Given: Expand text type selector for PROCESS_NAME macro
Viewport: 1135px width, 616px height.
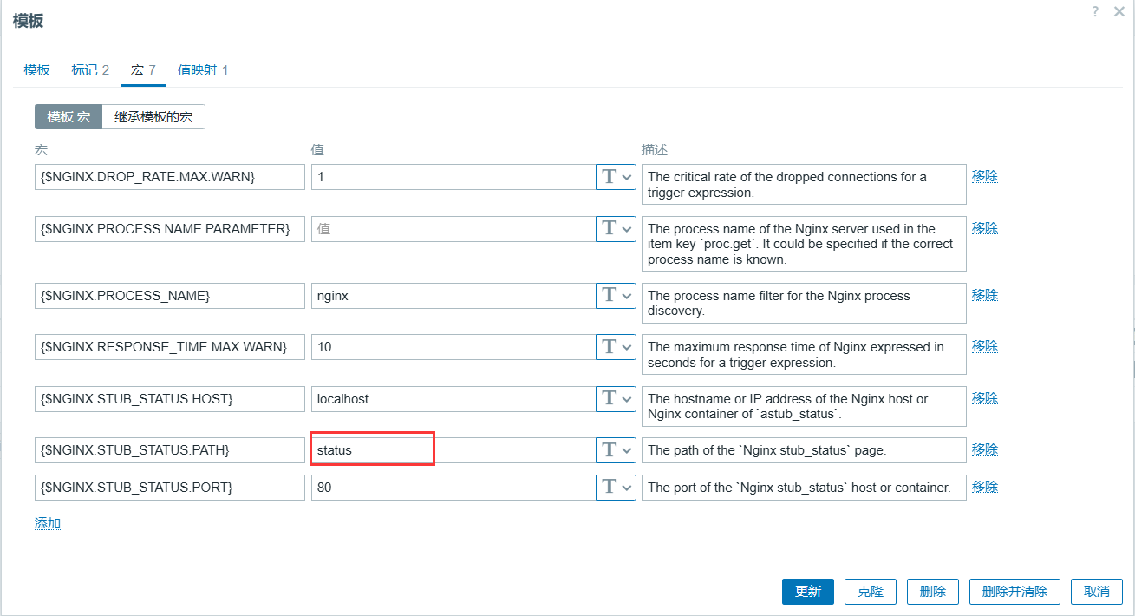Looking at the screenshot, I should click(616, 295).
